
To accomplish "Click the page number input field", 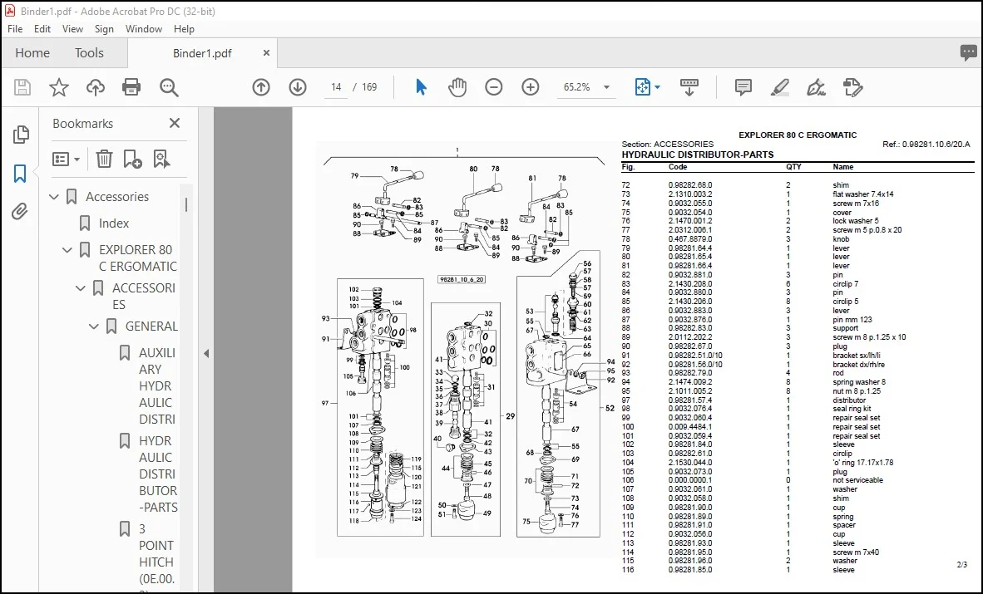I will click(x=337, y=87).
